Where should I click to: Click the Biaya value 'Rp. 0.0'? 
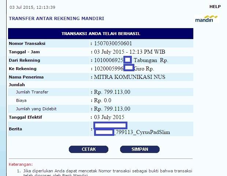[x=103, y=100]
